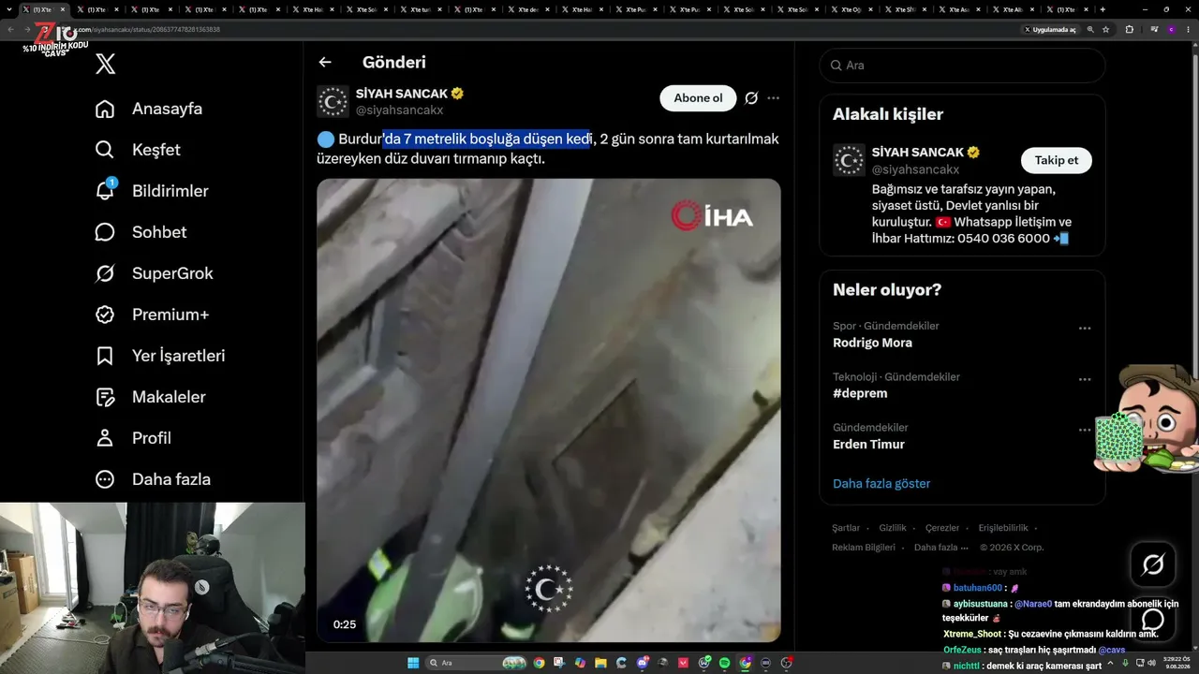The image size is (1199, 674).
Task: Expand the footer Daha fazla menu
Action: [x=940, y=548]
